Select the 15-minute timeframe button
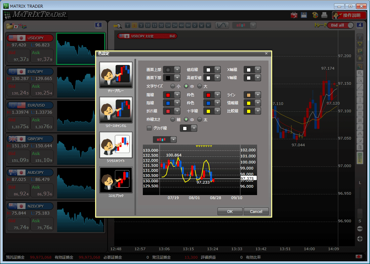This screenshot has width=370, height=264. tap(155, 25)
